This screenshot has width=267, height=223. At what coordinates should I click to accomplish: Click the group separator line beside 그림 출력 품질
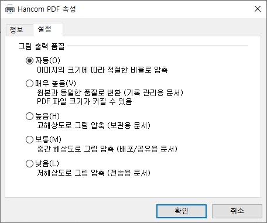158,46
